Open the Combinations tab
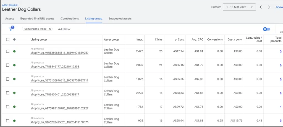283x127 pixels. 70,18
